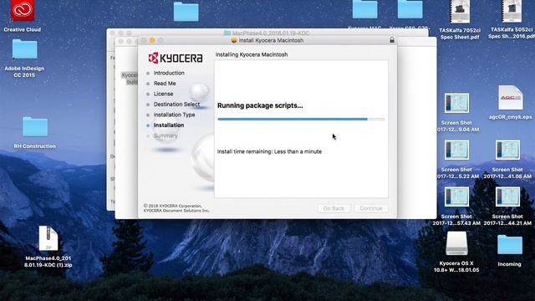Screen dimensions: 535x301
Task: Open the Creative Cloud desktop icon
Action: click(23, 11)
